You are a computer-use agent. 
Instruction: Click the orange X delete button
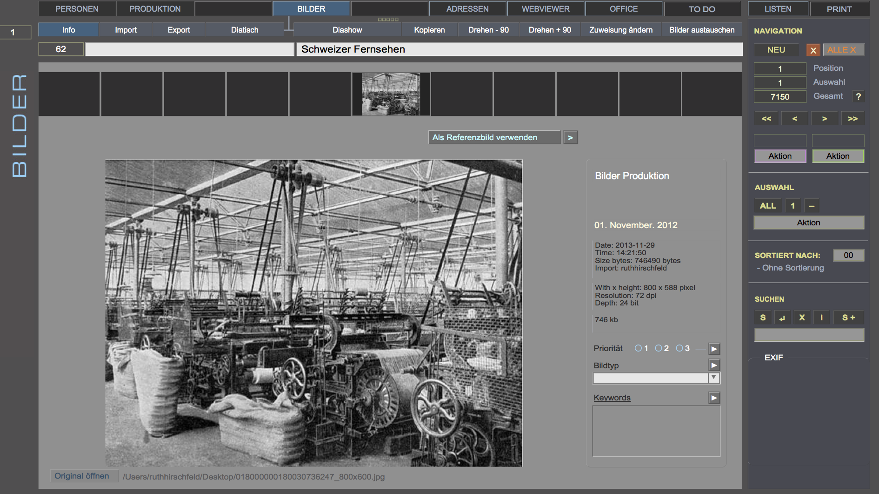click(x=813, y=50)
